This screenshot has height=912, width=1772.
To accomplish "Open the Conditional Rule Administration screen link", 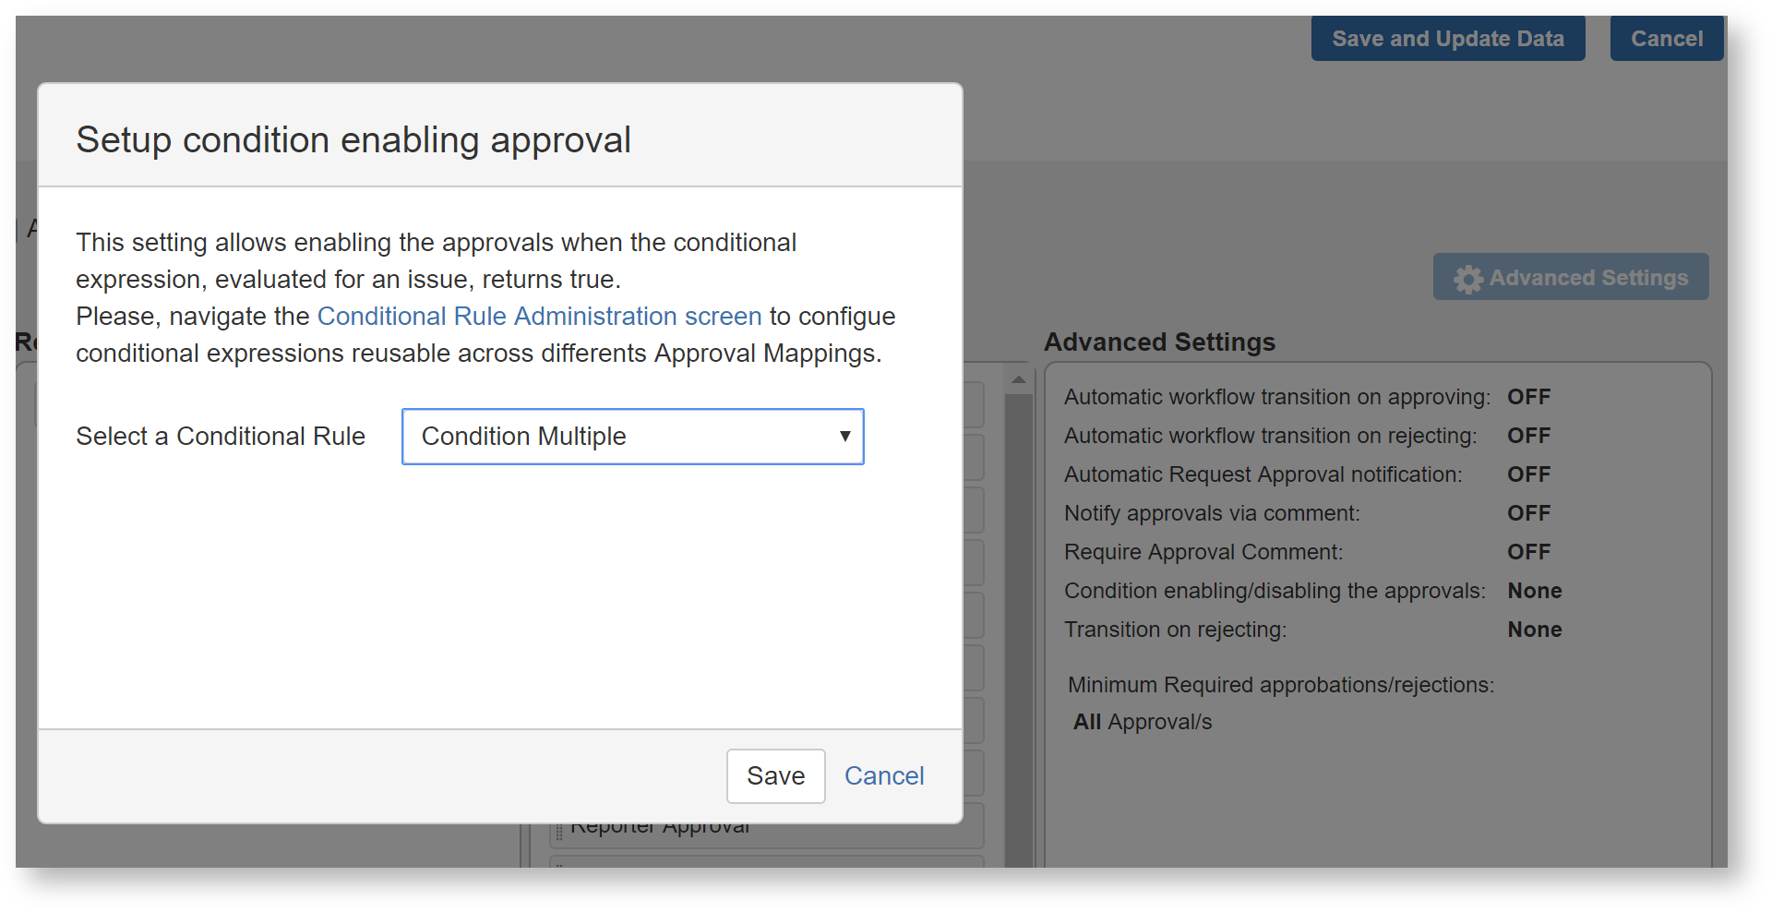I will (x=539, y=317).
